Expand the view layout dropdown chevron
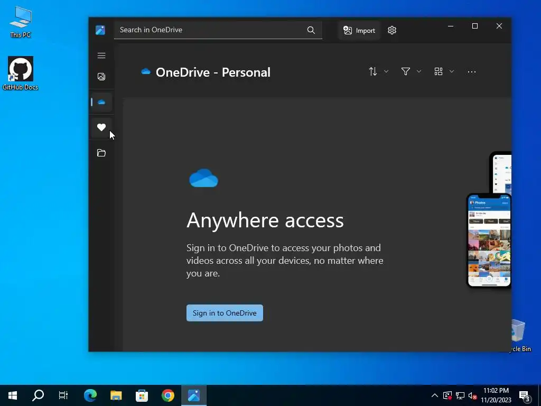This screenshot has height=406, width=541. pos(452,71)
